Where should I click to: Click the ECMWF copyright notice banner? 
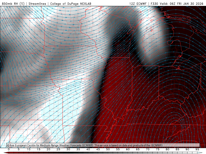pos(103,145)
